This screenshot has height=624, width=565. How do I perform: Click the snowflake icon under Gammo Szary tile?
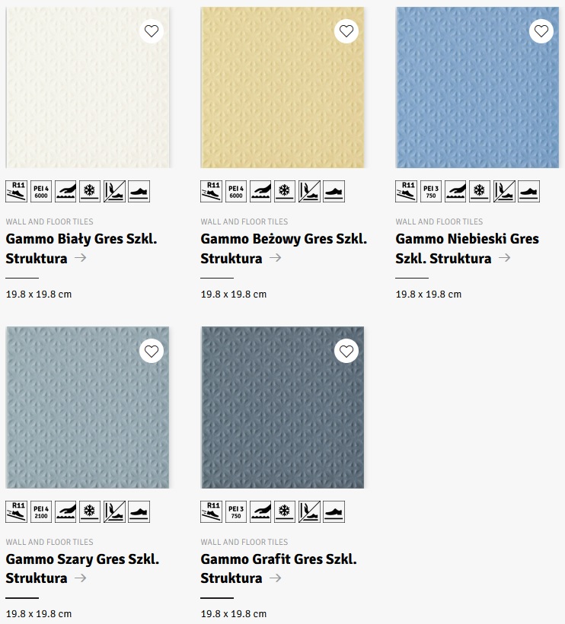pos(90,511)
